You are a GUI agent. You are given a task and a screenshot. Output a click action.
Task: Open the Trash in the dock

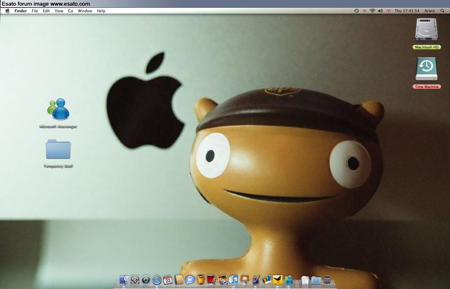point(327,279)
